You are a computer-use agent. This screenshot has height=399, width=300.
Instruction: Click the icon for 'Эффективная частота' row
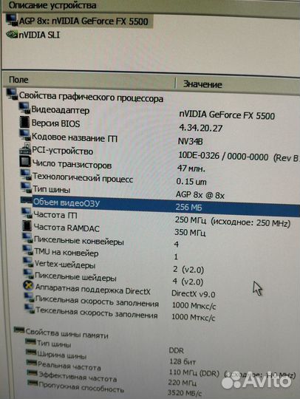point(33,372)
